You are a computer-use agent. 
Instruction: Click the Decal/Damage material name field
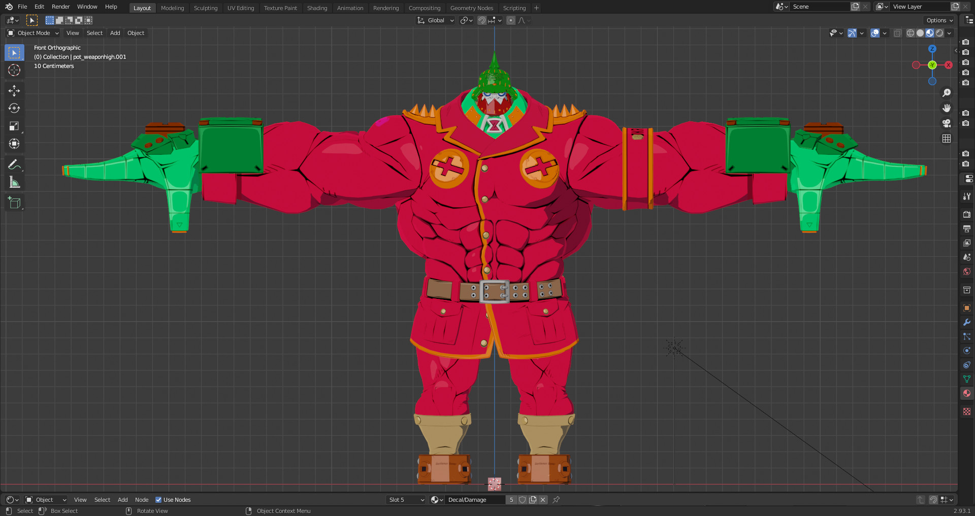[x=475, y=500]
